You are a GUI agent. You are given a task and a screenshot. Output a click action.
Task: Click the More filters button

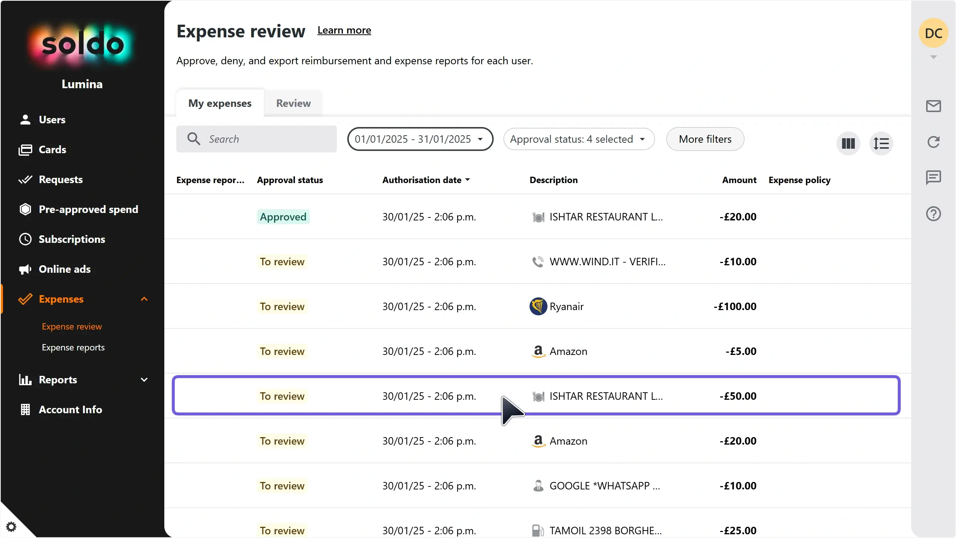click(x=705, y=139)
